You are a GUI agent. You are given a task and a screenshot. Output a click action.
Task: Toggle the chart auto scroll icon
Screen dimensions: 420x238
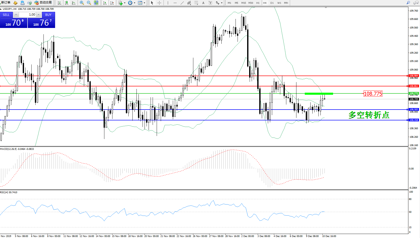coord(105,3)
